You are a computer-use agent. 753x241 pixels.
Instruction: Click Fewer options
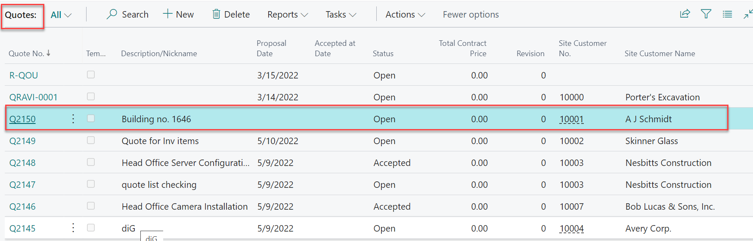[x=471, y=15]
